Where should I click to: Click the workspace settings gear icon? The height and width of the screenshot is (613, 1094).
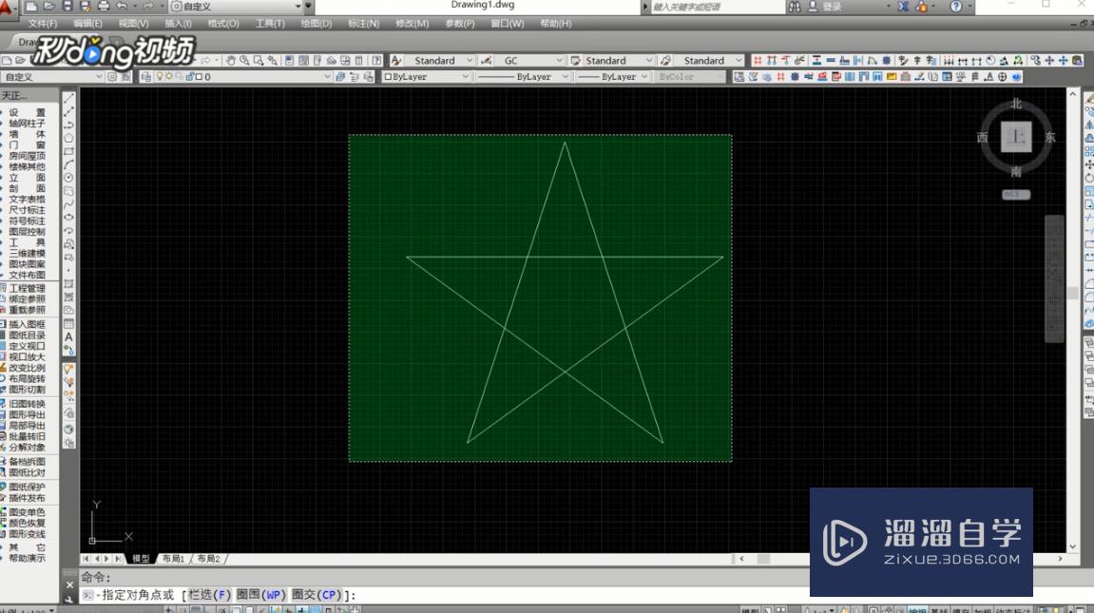tap(111, 77)
